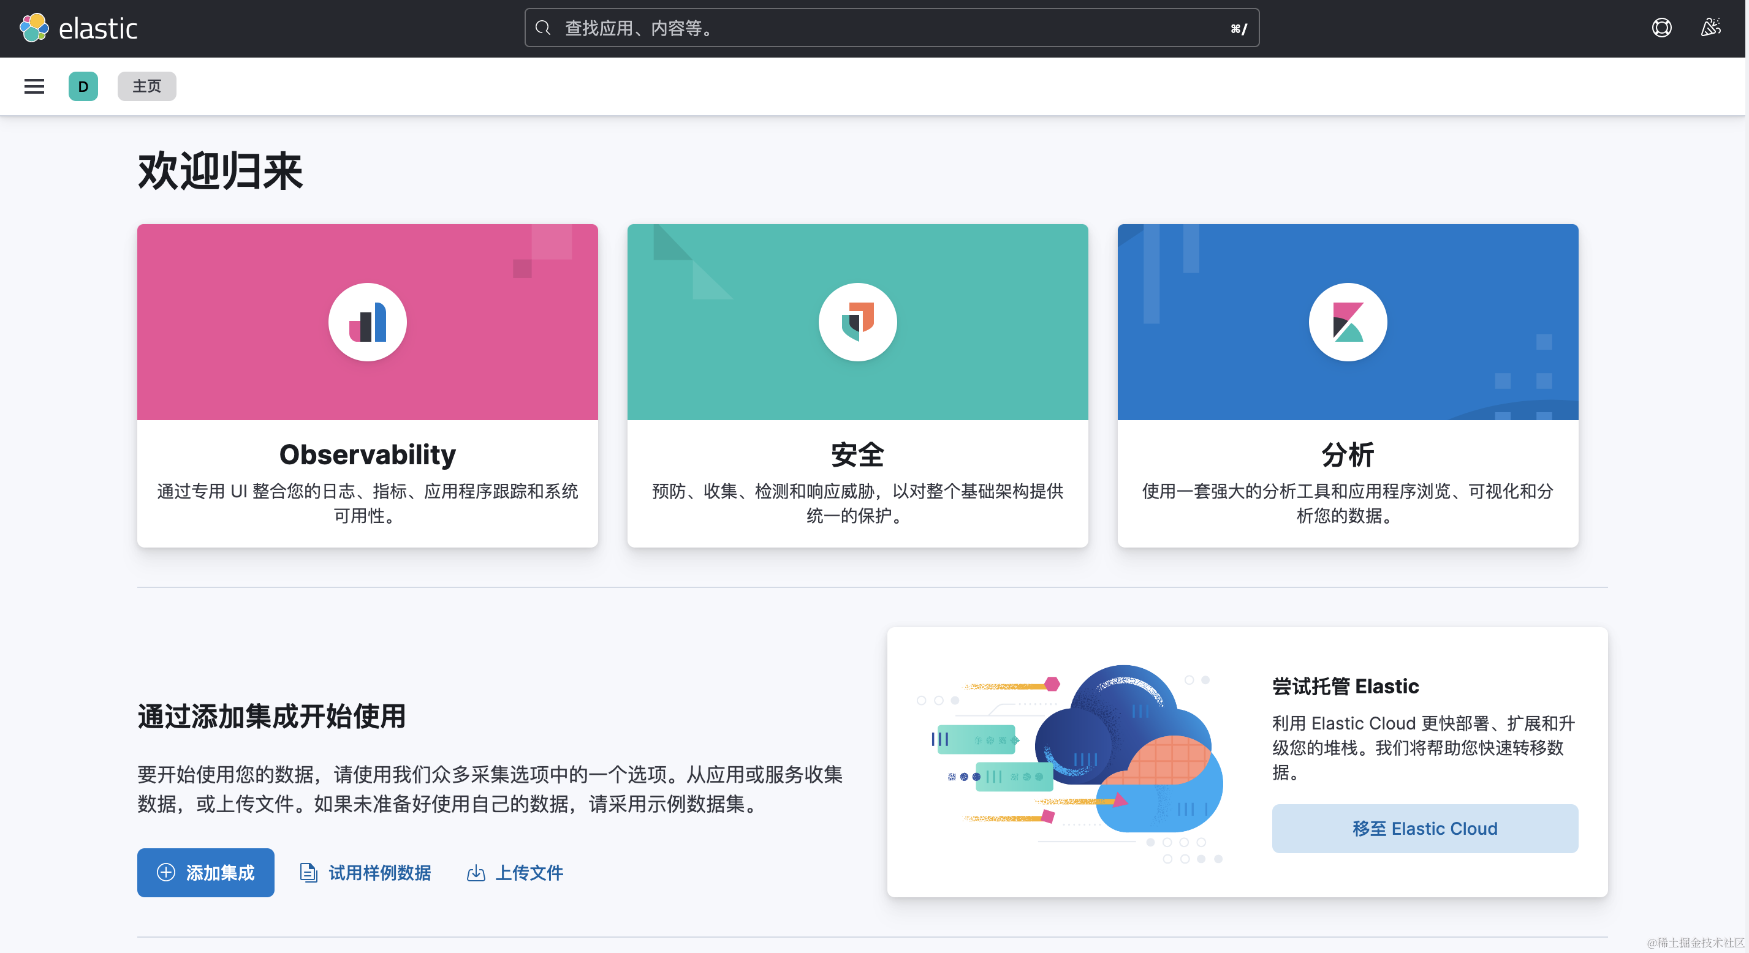1749x953 pixels.
Task: Click the Observability bar-chart icon
Action: (x=367, y=322)
